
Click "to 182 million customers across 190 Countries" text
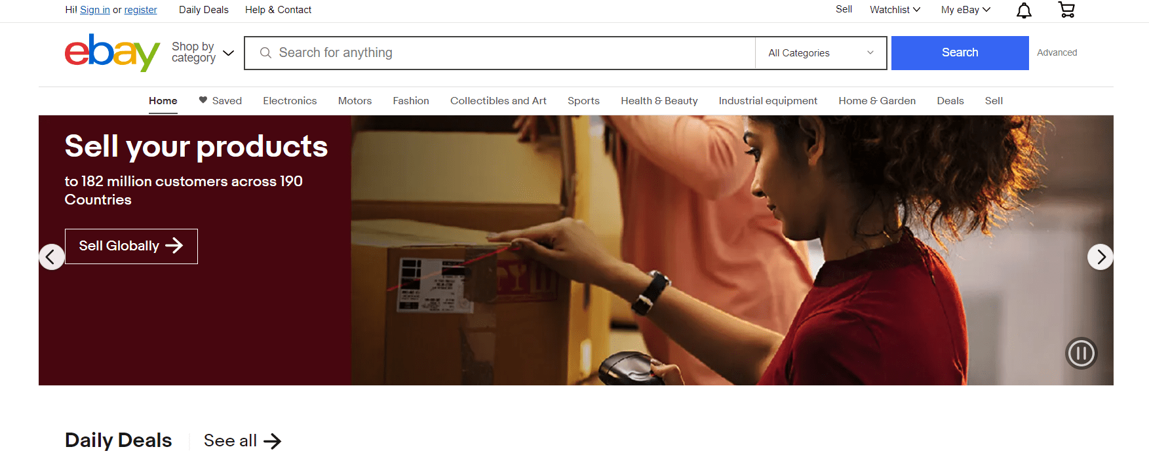184,190
